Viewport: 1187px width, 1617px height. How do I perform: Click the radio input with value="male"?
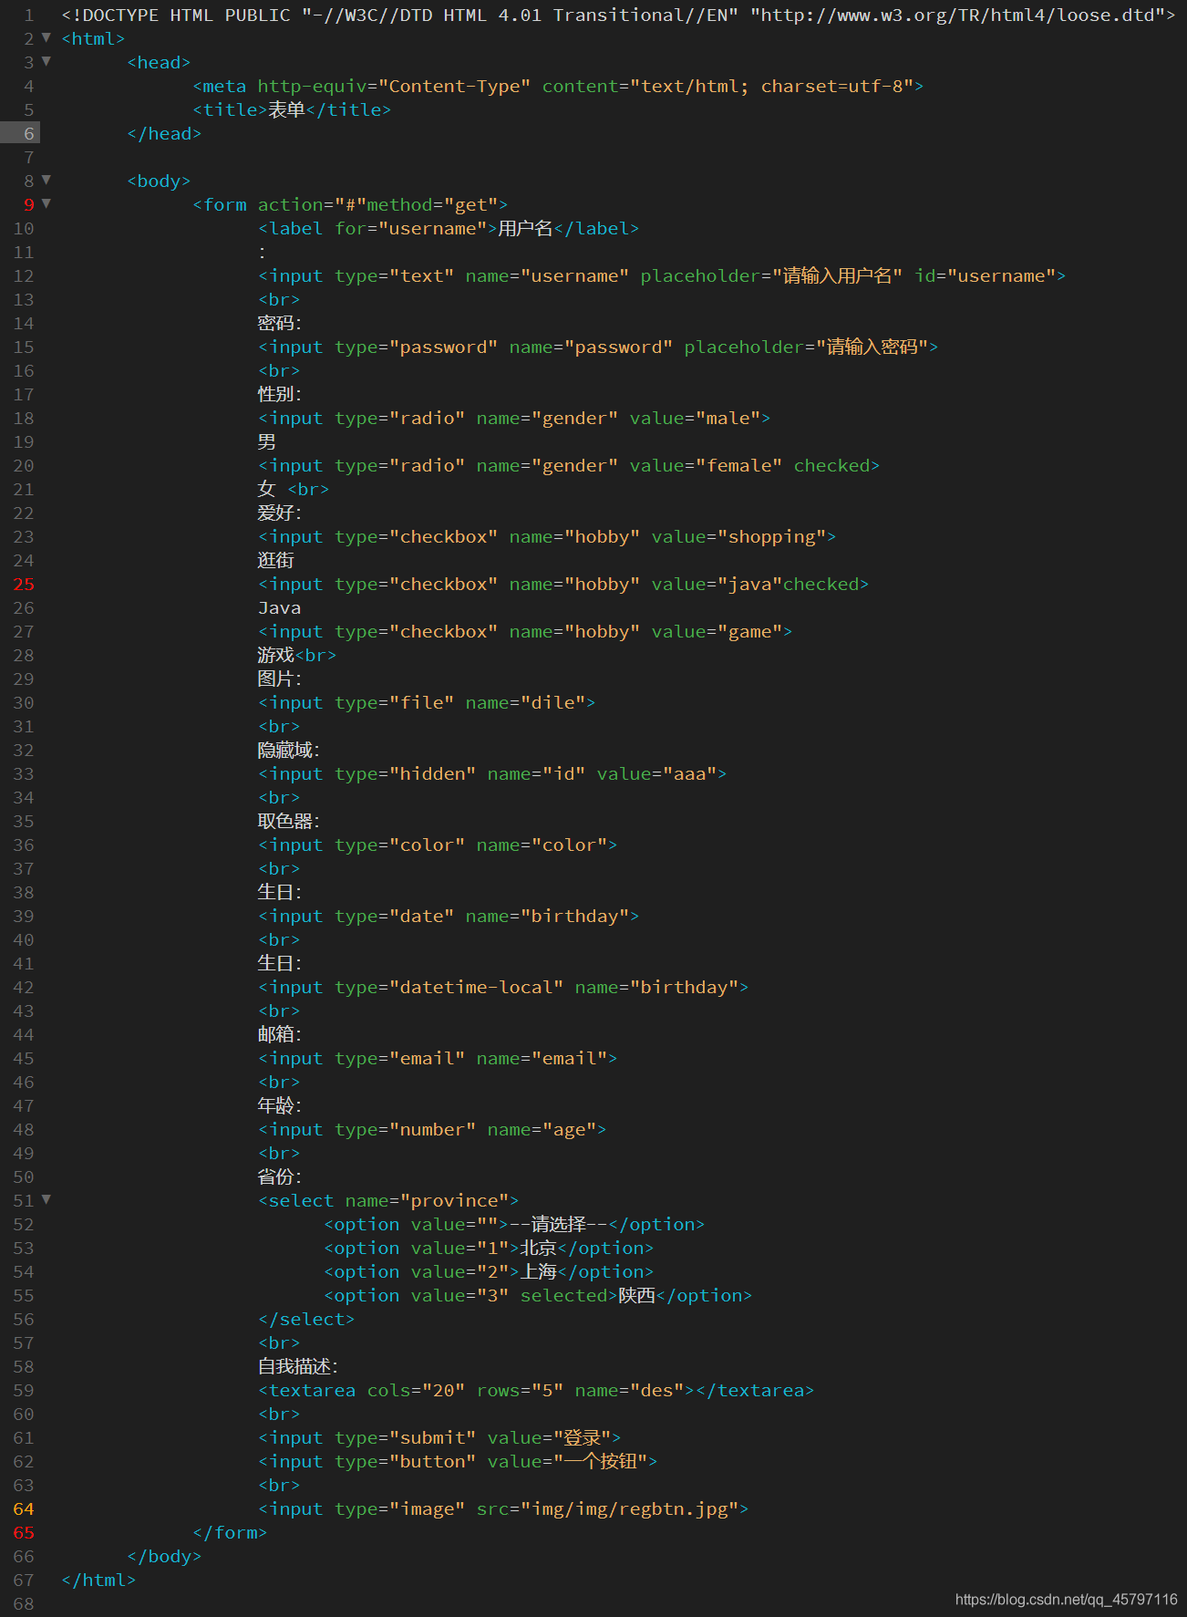tap(514, 418)
